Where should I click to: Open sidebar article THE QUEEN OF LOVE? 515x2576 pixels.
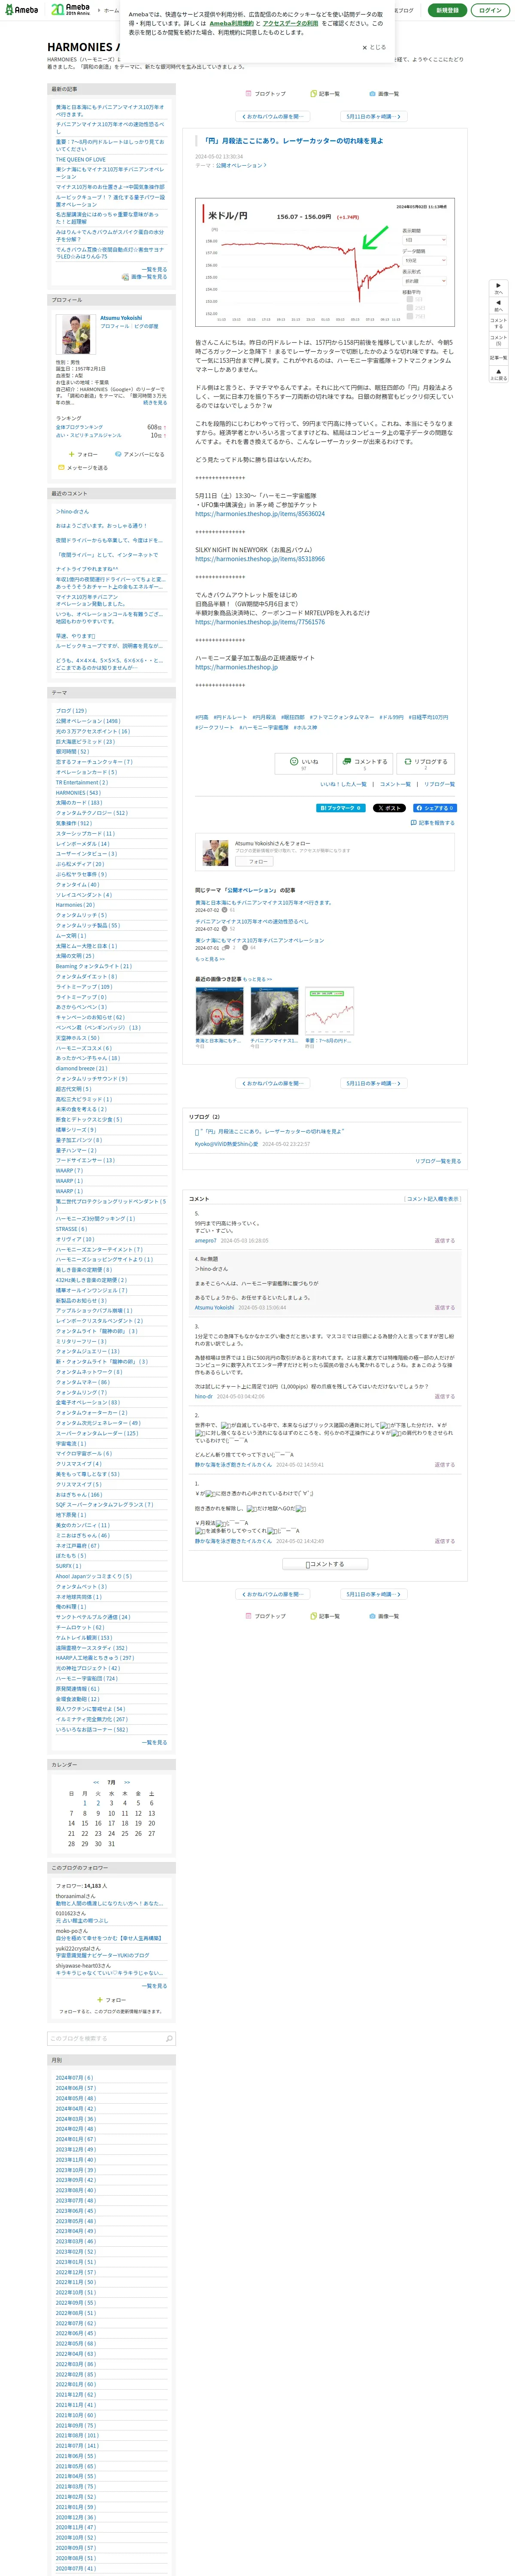pyautogui.click(x=81, y=159)
